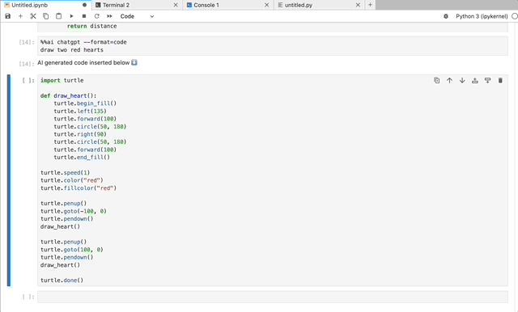Move the turtle cell down with the arrow
The height and width of the screenshot is (312, 518).
(x=462, y=81)
